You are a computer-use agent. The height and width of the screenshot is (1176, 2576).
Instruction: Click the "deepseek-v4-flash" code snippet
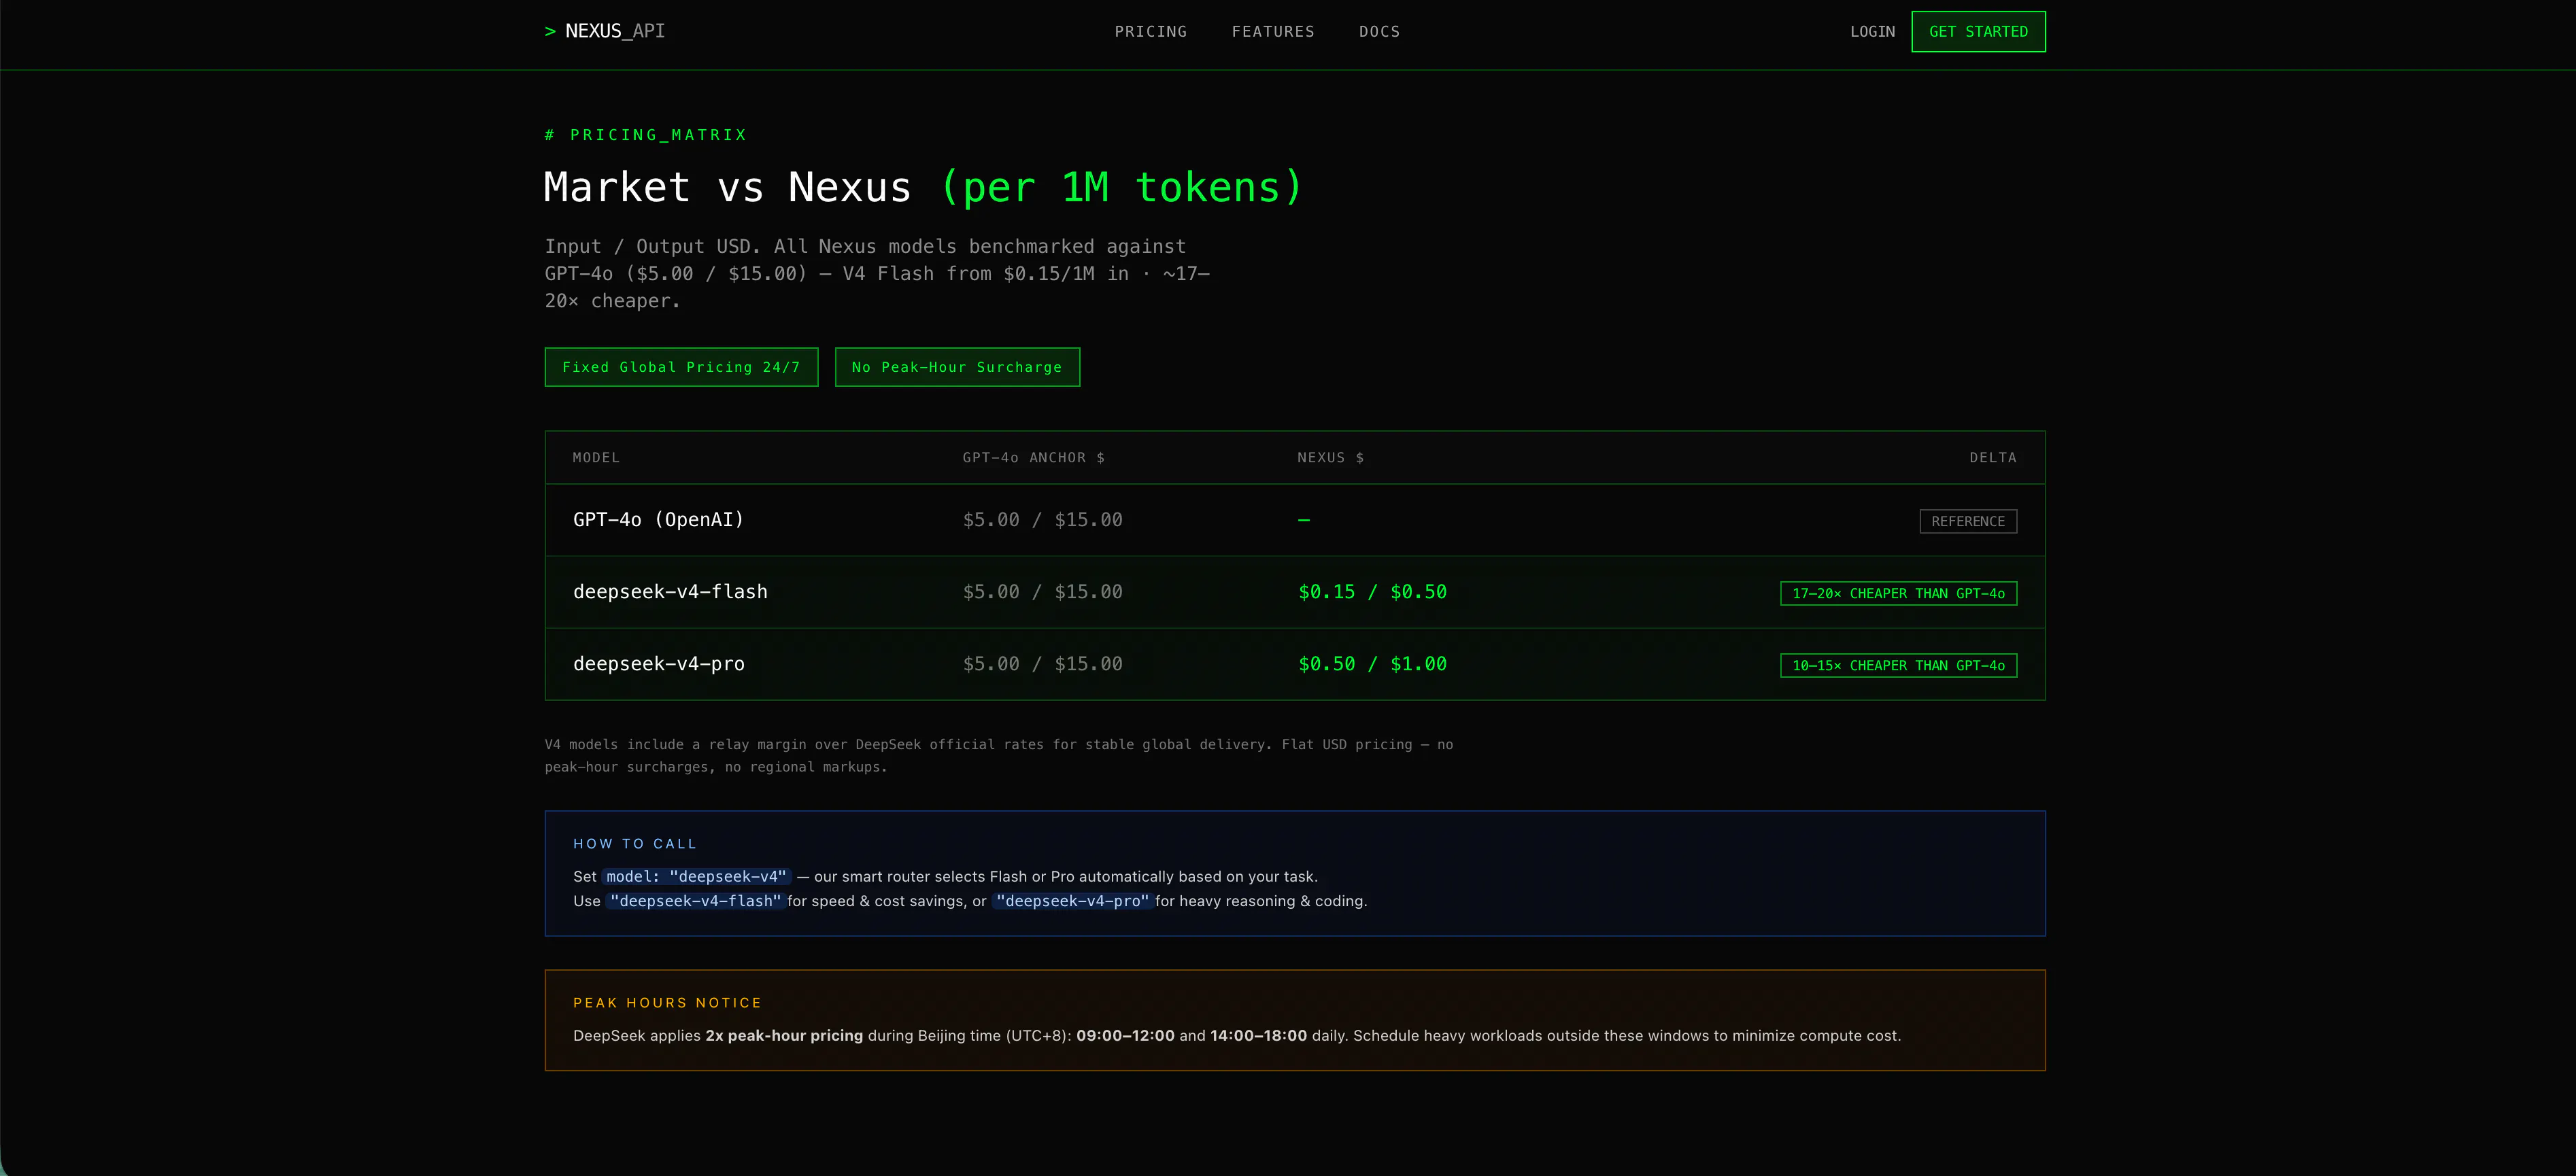click(695, 901)
